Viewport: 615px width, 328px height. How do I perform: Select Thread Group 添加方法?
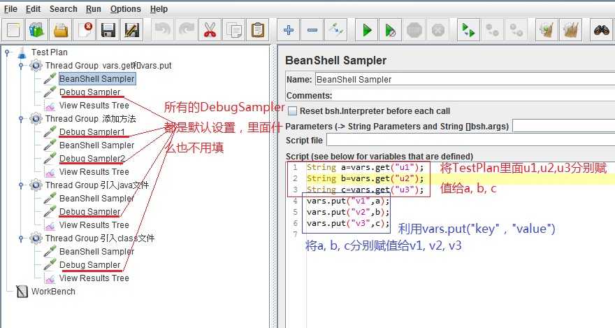click(x=90, y=118)
